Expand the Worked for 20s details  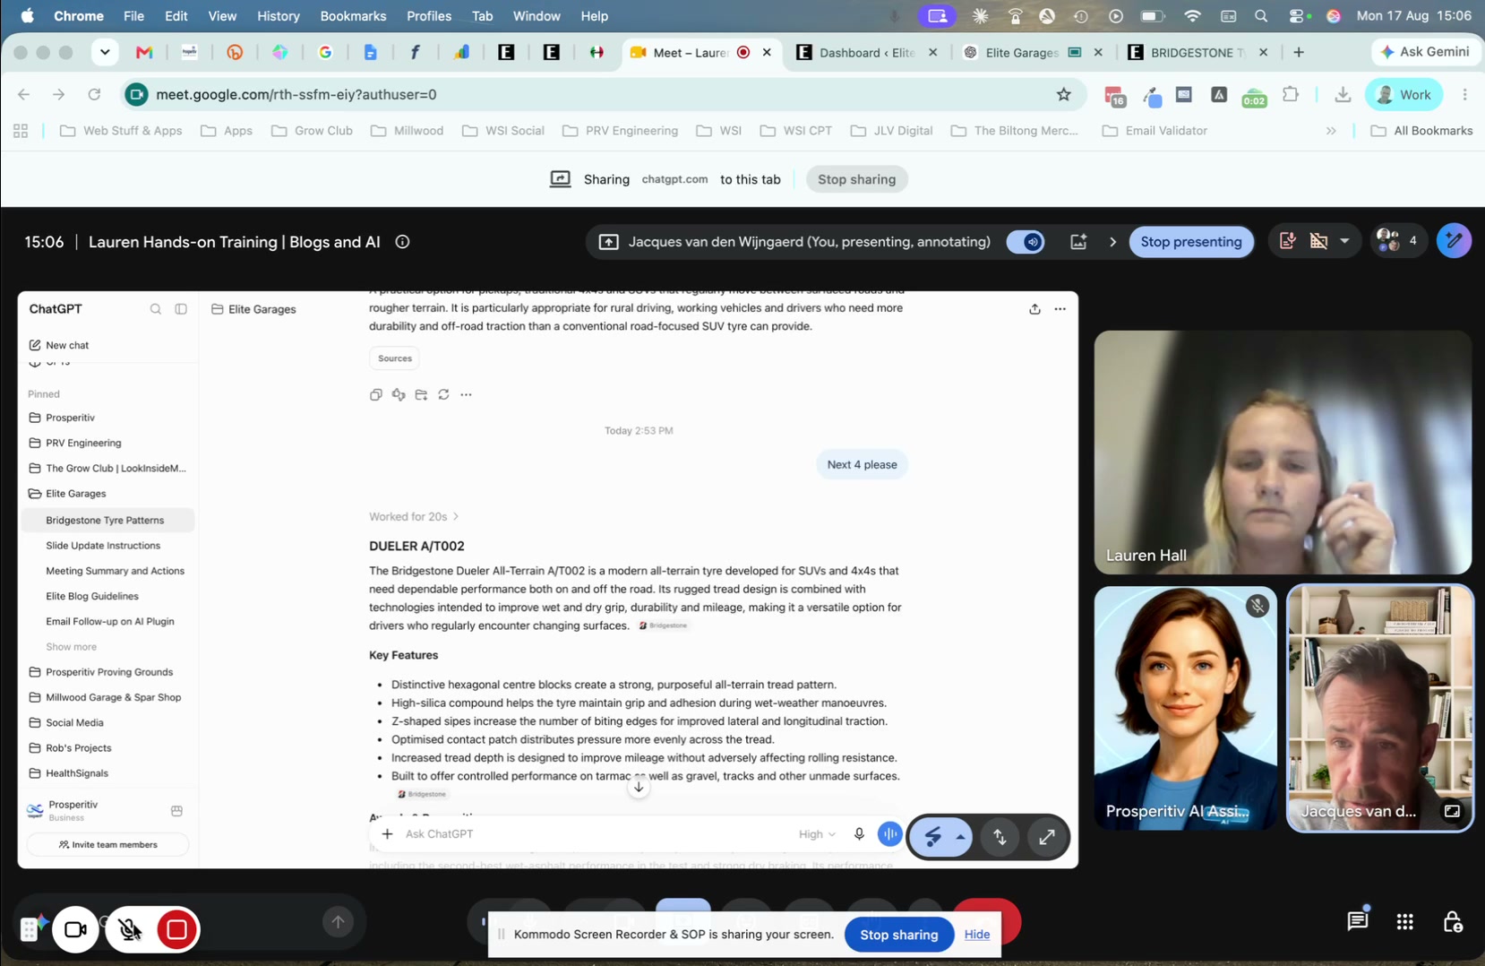coord(414,517)
